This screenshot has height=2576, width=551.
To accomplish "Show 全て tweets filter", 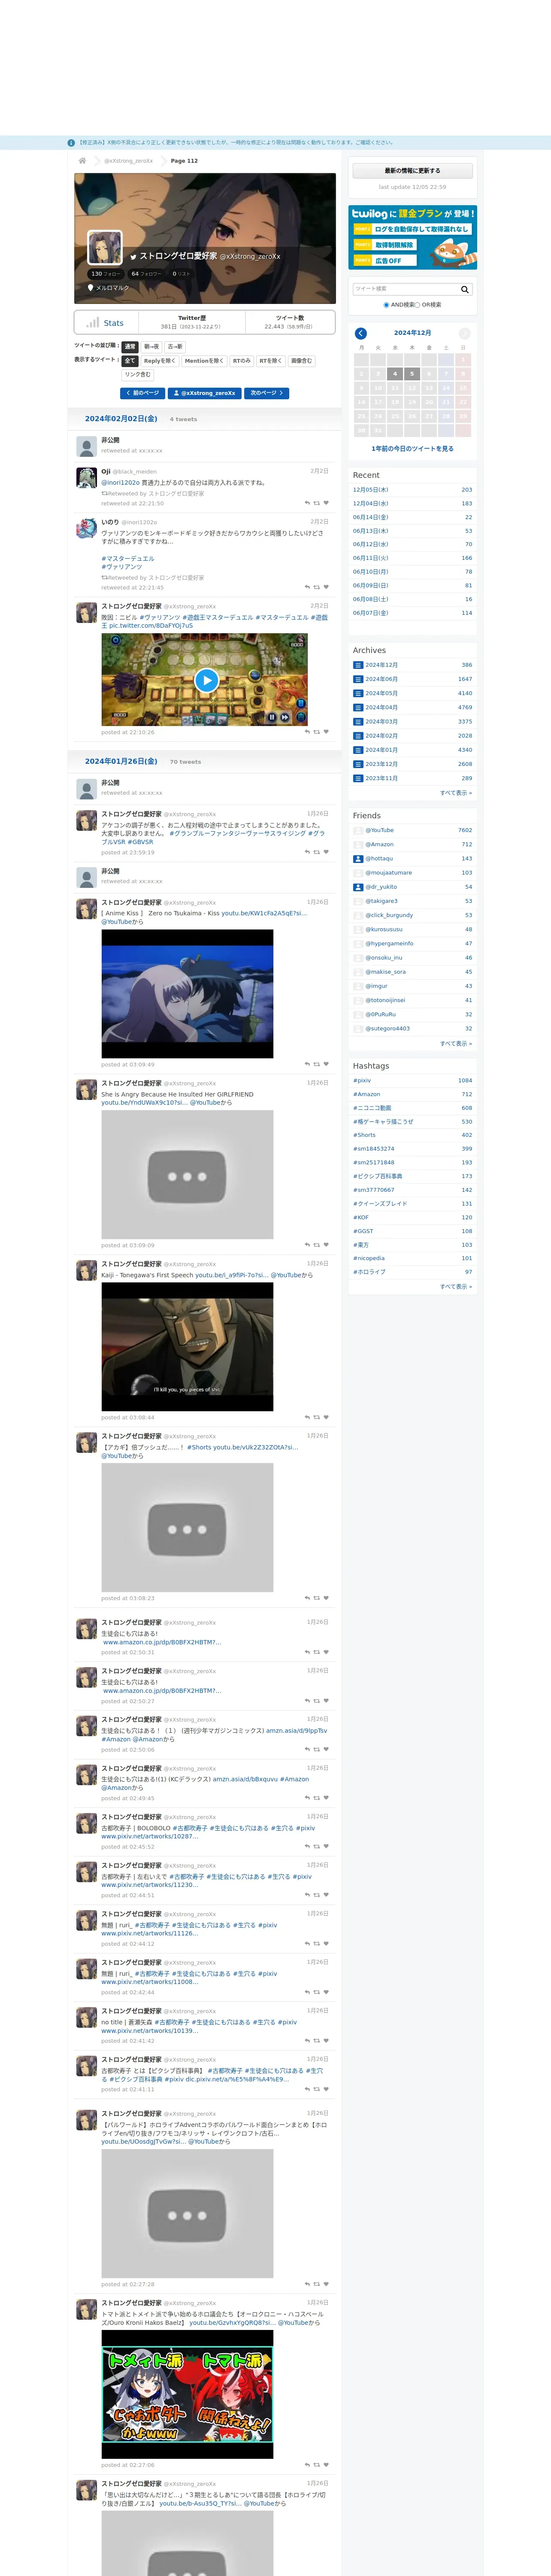I will click(x=130, y=361).
